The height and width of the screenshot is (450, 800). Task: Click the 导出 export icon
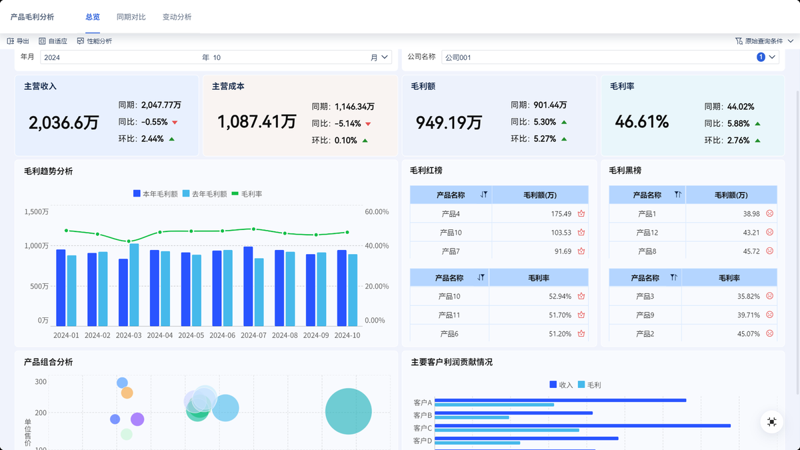coord(11,41)
